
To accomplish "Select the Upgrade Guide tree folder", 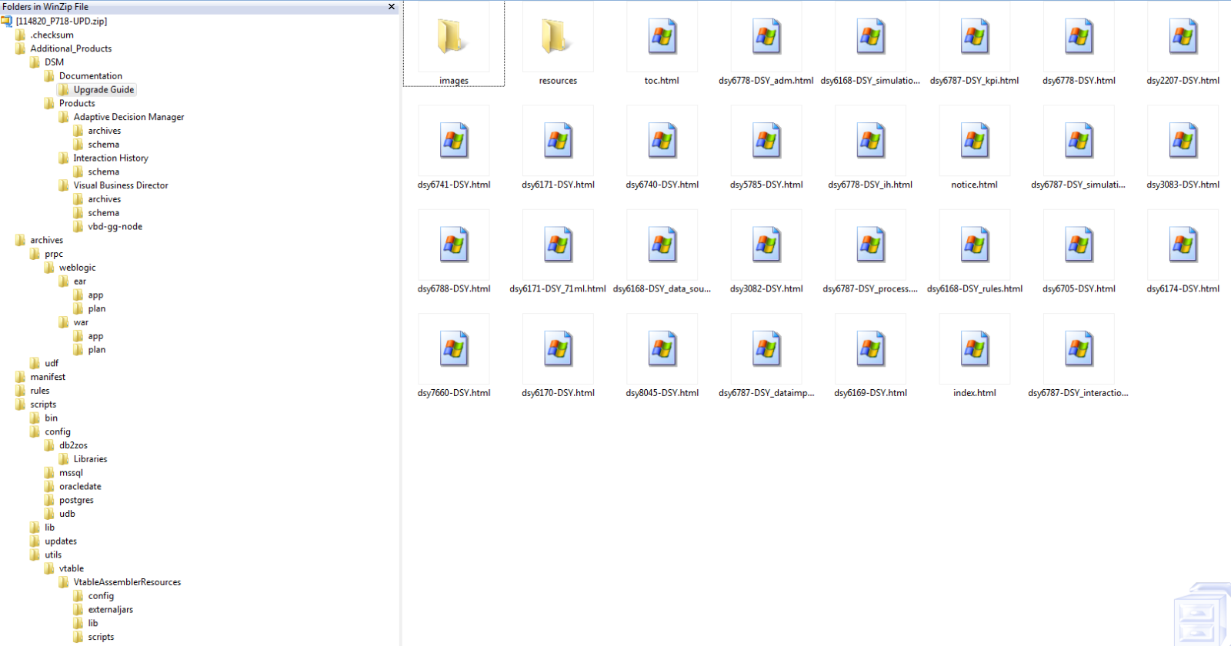I will coord(104,90).
